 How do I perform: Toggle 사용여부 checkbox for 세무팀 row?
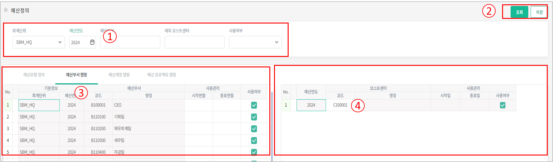click(254, 140)
